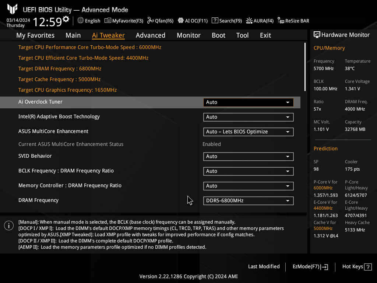Click Target CPU Efficient Core Turbo-Mode Speed text

point(84,58)
